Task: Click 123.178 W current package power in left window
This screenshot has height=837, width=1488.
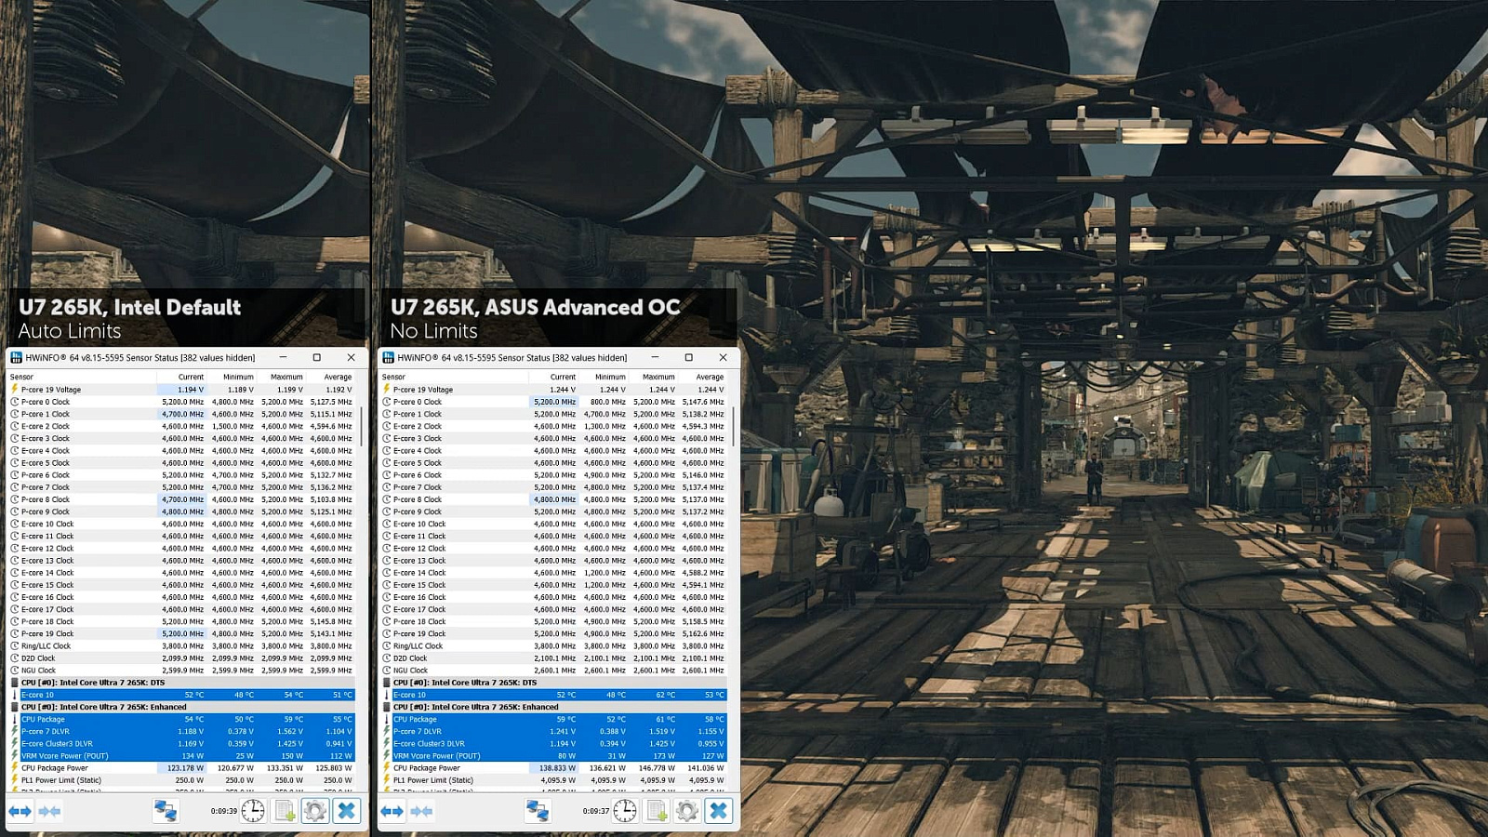Action: pyautogui.click(x=182, y=768)
